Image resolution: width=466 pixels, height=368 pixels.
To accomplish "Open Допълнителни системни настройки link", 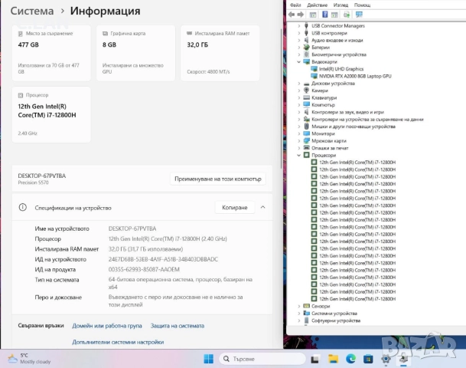I will point(118,342).
